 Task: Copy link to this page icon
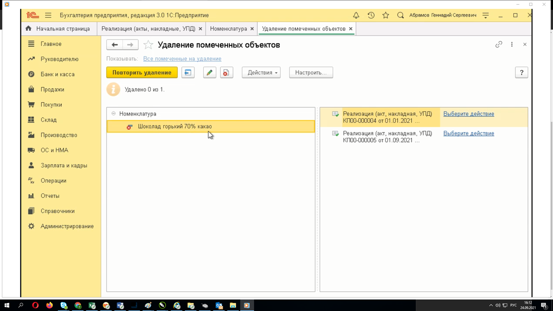499,45
